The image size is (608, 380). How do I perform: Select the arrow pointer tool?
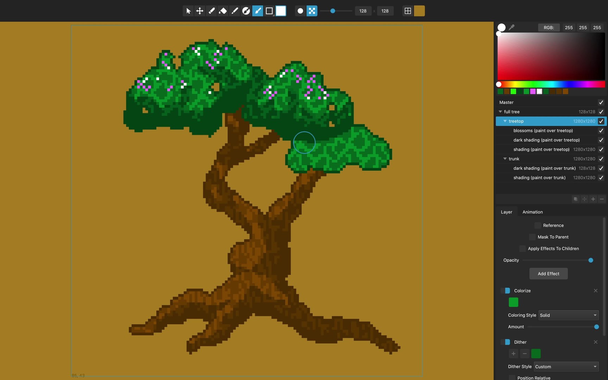pyautogui.click(x=188, y=11)
